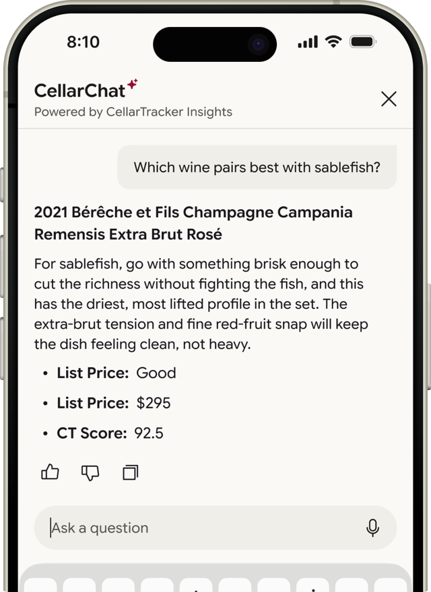Screen dimensions: 431x592
Task: Tap the battery indicator in status bar
Action: pos(362,42)
